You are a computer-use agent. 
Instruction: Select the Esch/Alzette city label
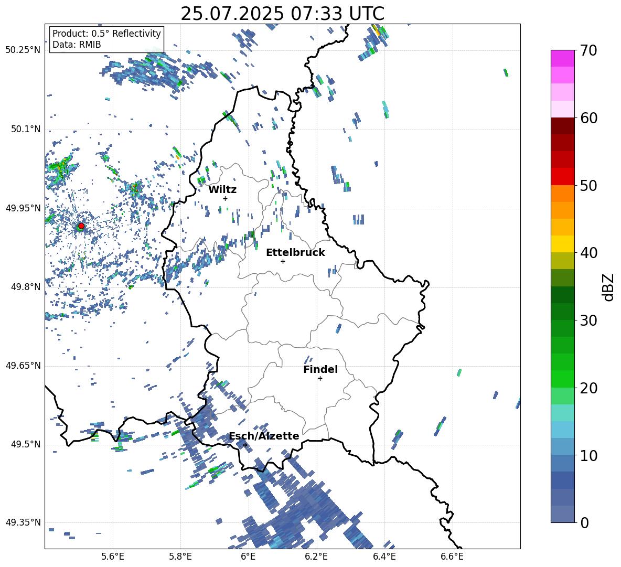pyautogui.click(x=264, y=436)
